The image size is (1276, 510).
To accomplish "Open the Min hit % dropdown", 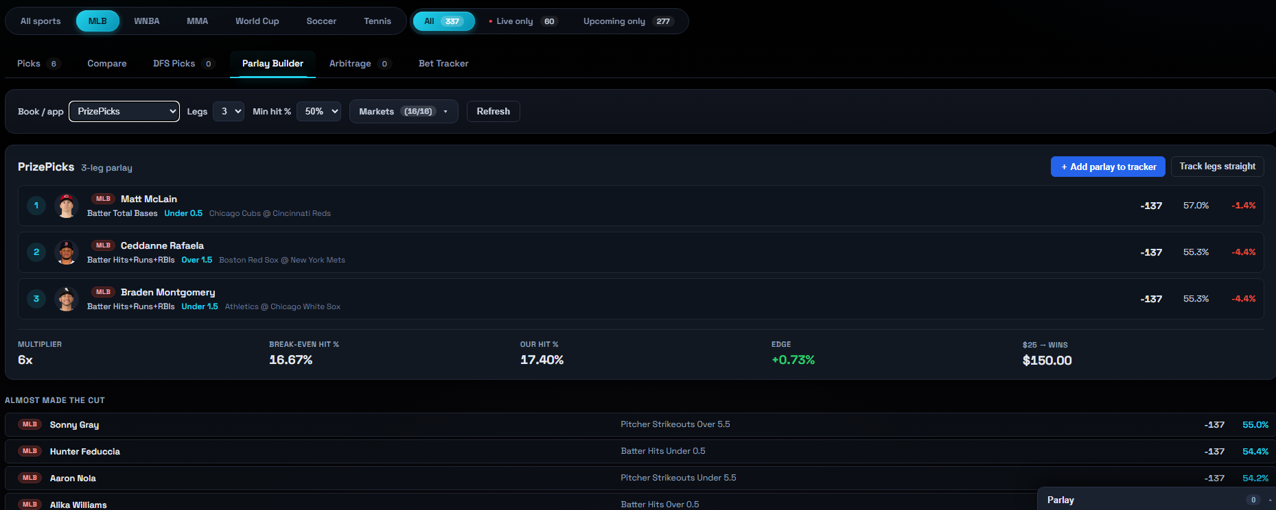I will pyautogui.click(x=318, y=111).
